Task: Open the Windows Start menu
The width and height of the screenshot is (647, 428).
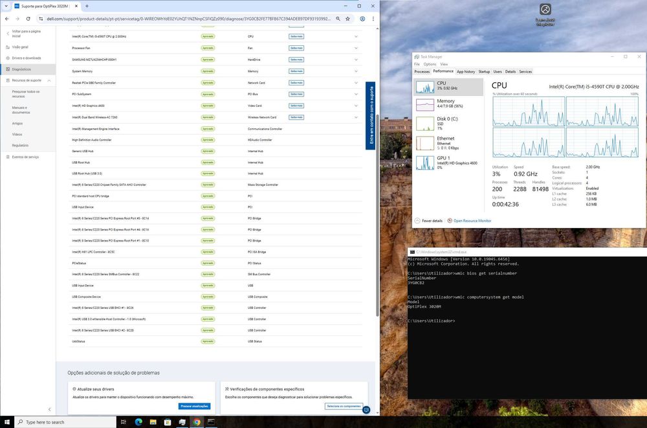Action: pos(7,422)
